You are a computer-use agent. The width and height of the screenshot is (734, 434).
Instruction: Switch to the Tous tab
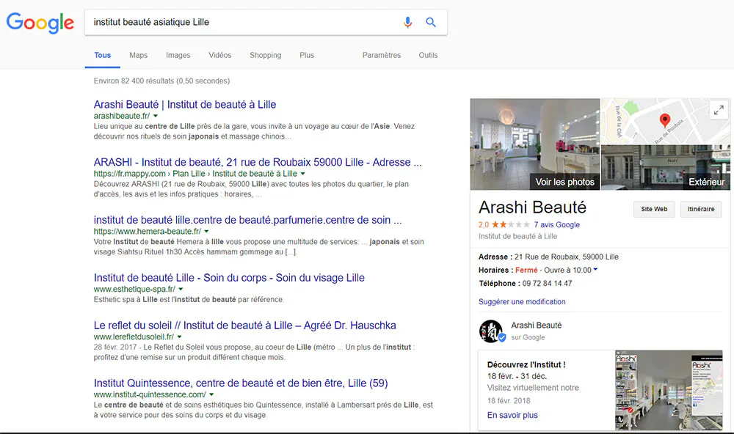102,55
